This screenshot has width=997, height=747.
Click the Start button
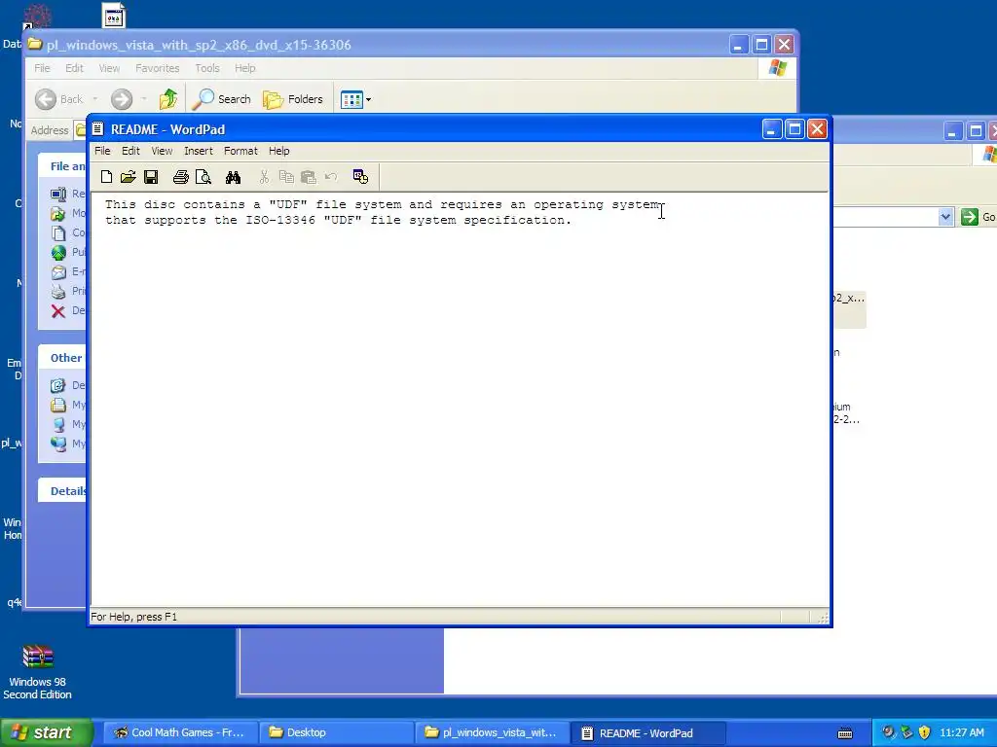point(46,732)
